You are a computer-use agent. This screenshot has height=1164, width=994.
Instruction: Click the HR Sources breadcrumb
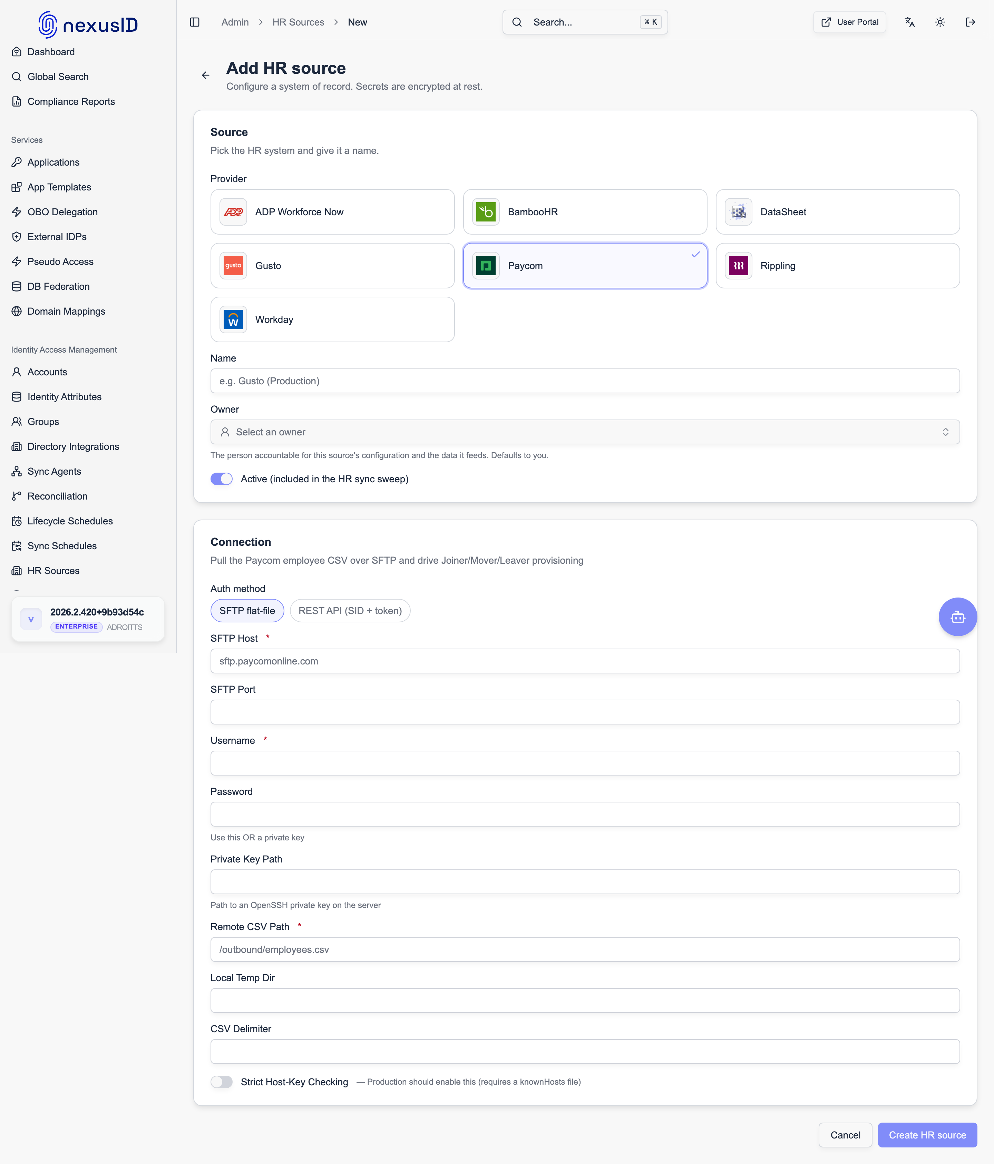[298, 22]
